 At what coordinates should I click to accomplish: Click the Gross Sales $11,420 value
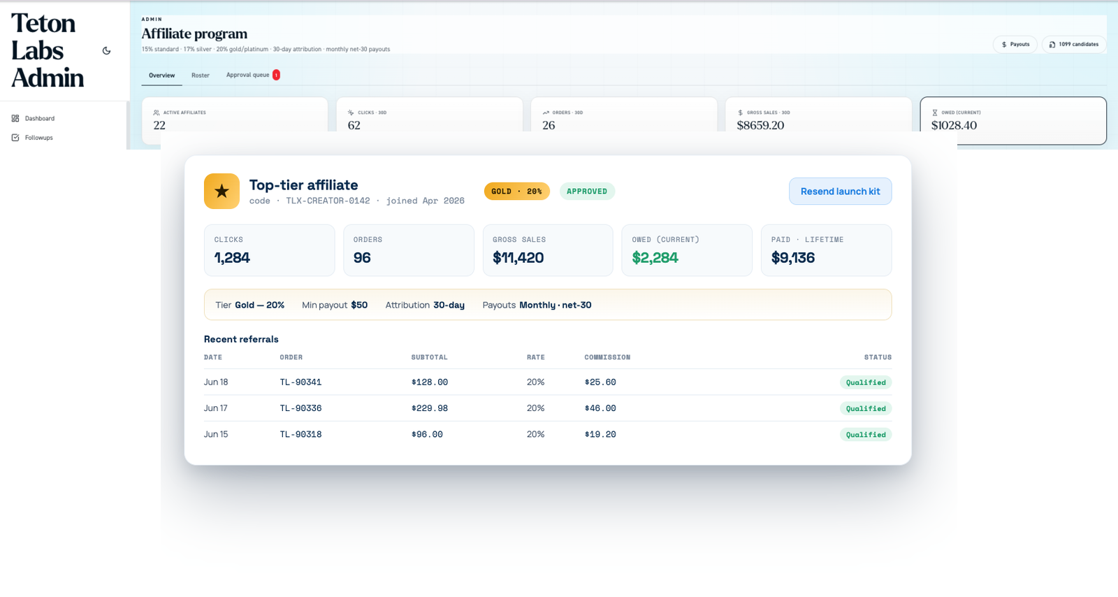tap(518, 258)
